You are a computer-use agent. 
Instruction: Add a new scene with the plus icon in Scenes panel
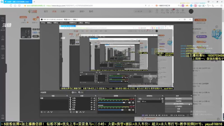(x=41, y=112)
